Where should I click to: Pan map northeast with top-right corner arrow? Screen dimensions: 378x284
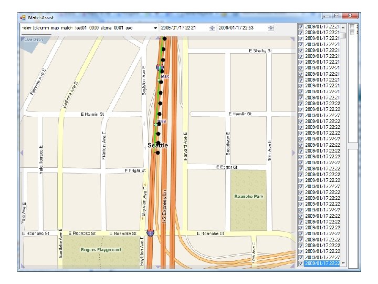(x=292, y=39)
